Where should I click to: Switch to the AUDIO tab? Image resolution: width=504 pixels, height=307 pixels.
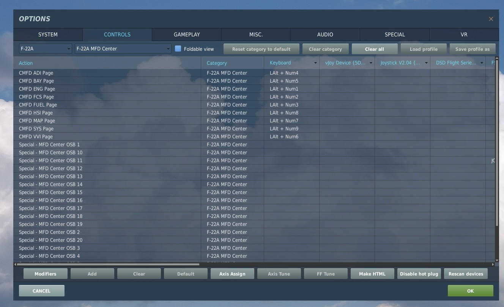click(x=325, y=34)
